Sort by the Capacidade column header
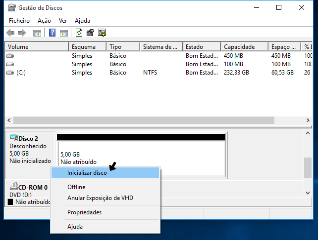The image size is (318, 240). [244, 47]
